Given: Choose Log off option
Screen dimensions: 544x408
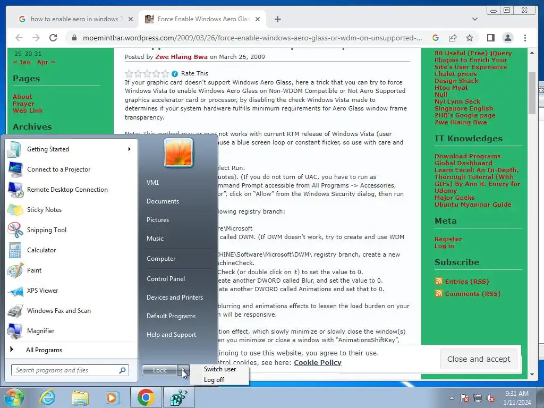Looking at the screenshot, I should tap(214, 380).
